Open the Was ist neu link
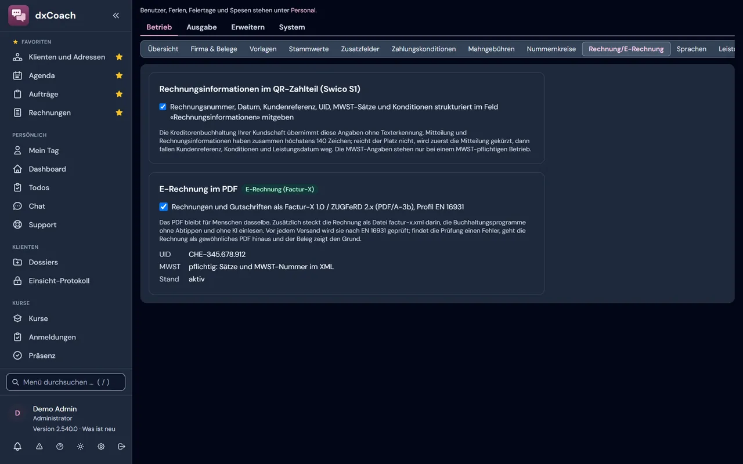 click(99, 429)
